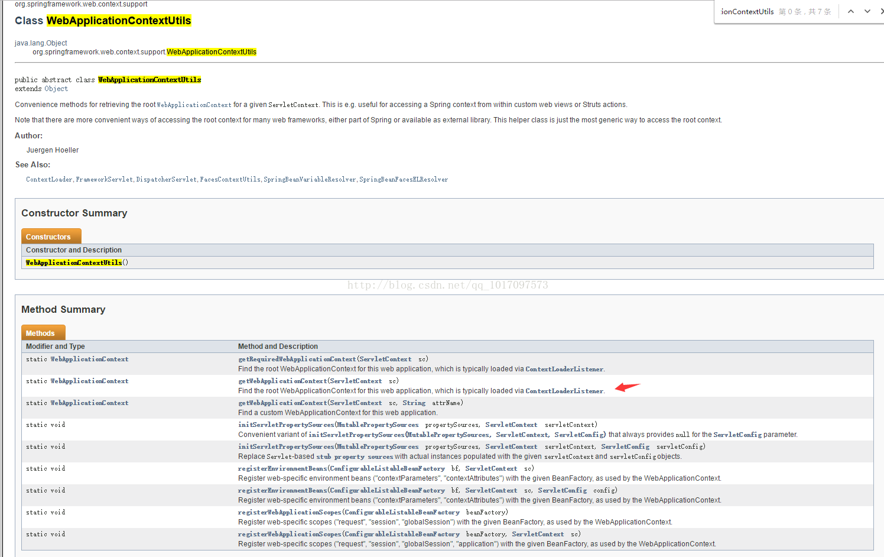Open the SpringBeanFacesELResolver link
Viewport: 884px width, 557px height.
404,179
